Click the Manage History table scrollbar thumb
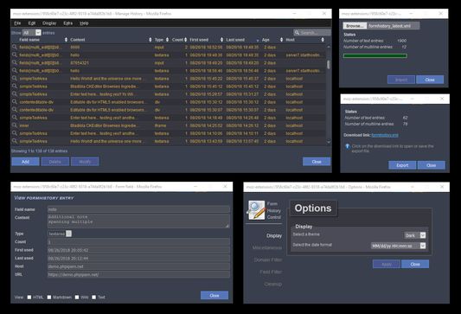This screenshot has height=314, width=461. 329,65
